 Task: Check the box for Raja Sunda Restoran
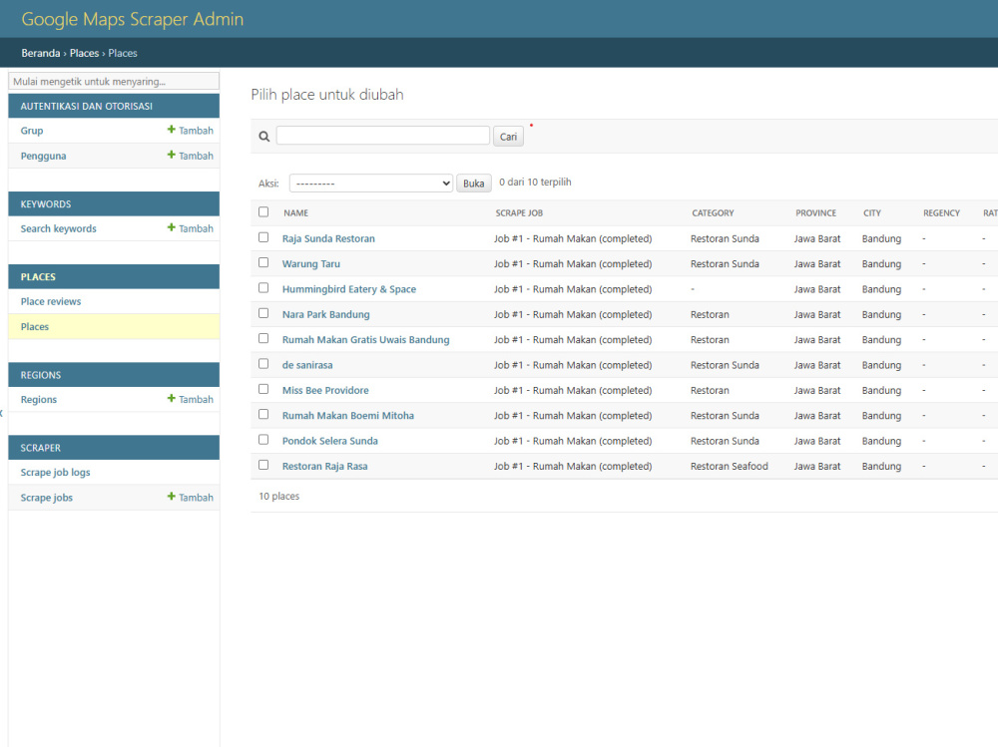pyautogui.click(x=263, y=237)
